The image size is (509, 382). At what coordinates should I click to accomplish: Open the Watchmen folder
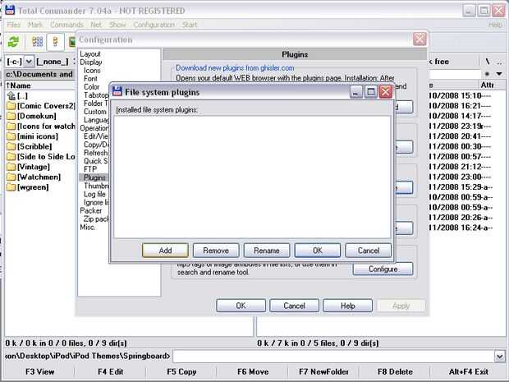pos(34,177)
